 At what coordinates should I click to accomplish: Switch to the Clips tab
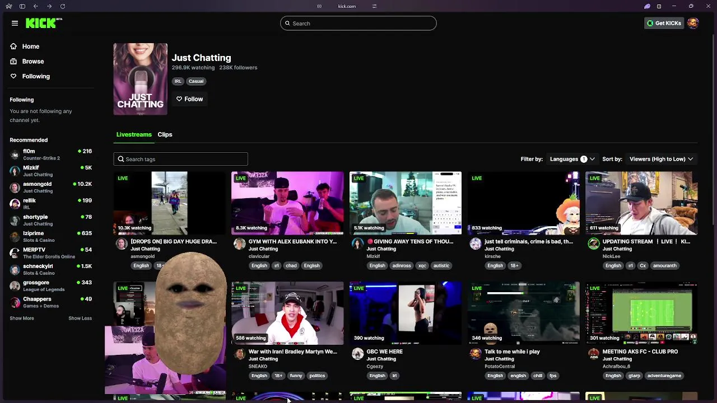point(165,134)
